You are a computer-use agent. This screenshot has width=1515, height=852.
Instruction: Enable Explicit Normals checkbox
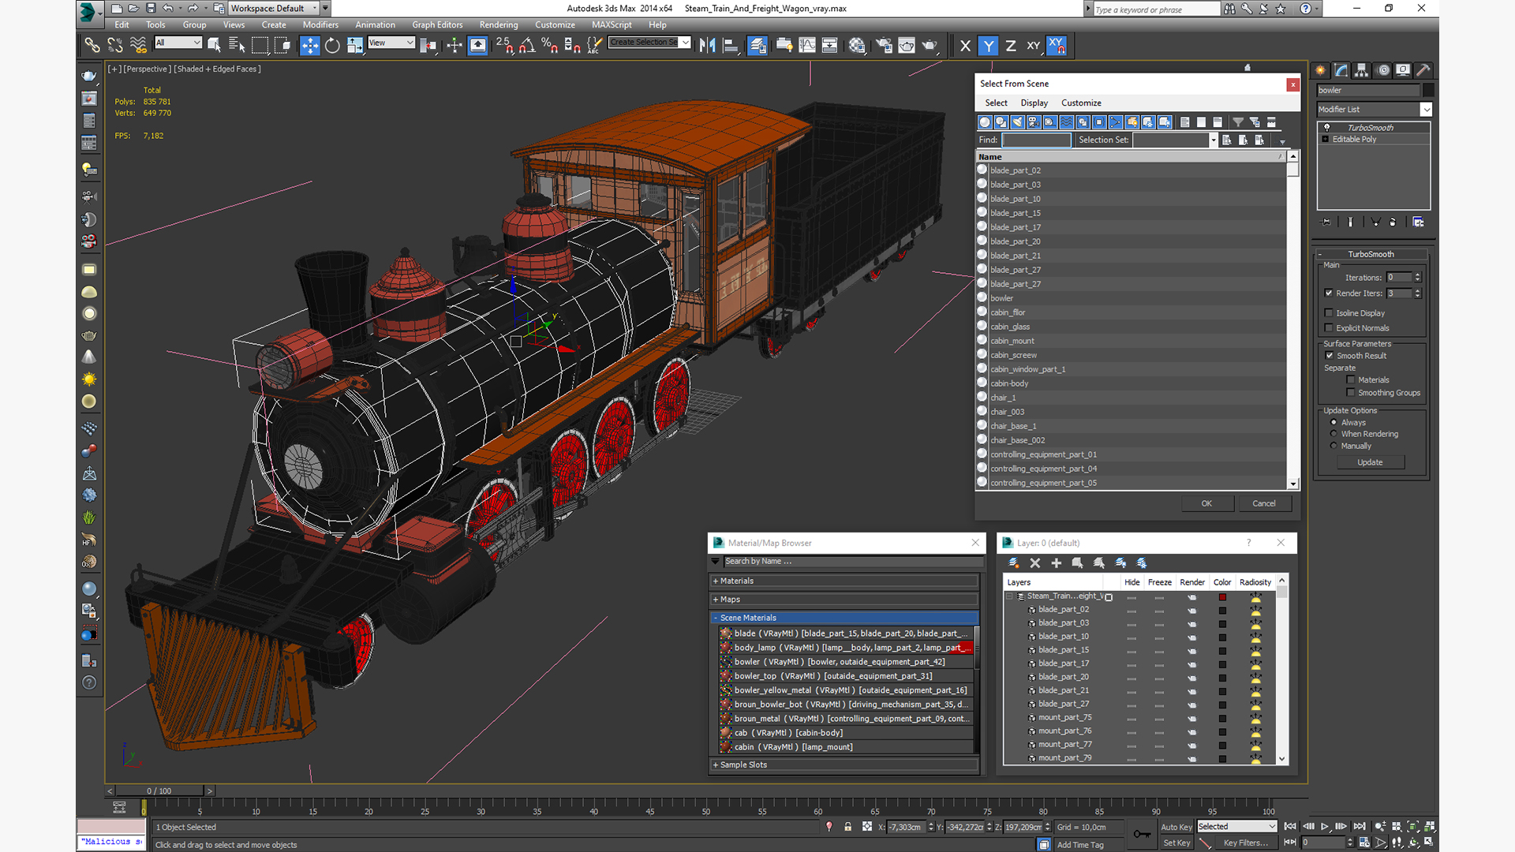tap(1329, 328)
